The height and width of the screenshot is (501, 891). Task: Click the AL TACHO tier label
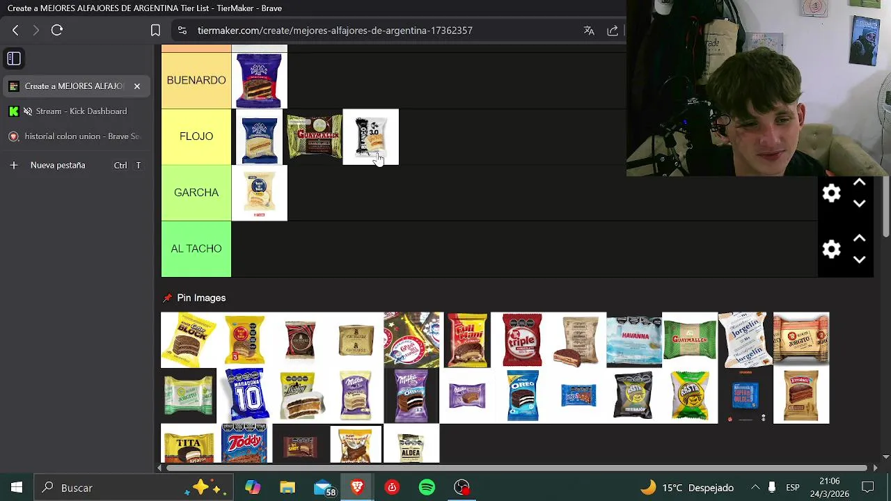(x=196, y=249)
